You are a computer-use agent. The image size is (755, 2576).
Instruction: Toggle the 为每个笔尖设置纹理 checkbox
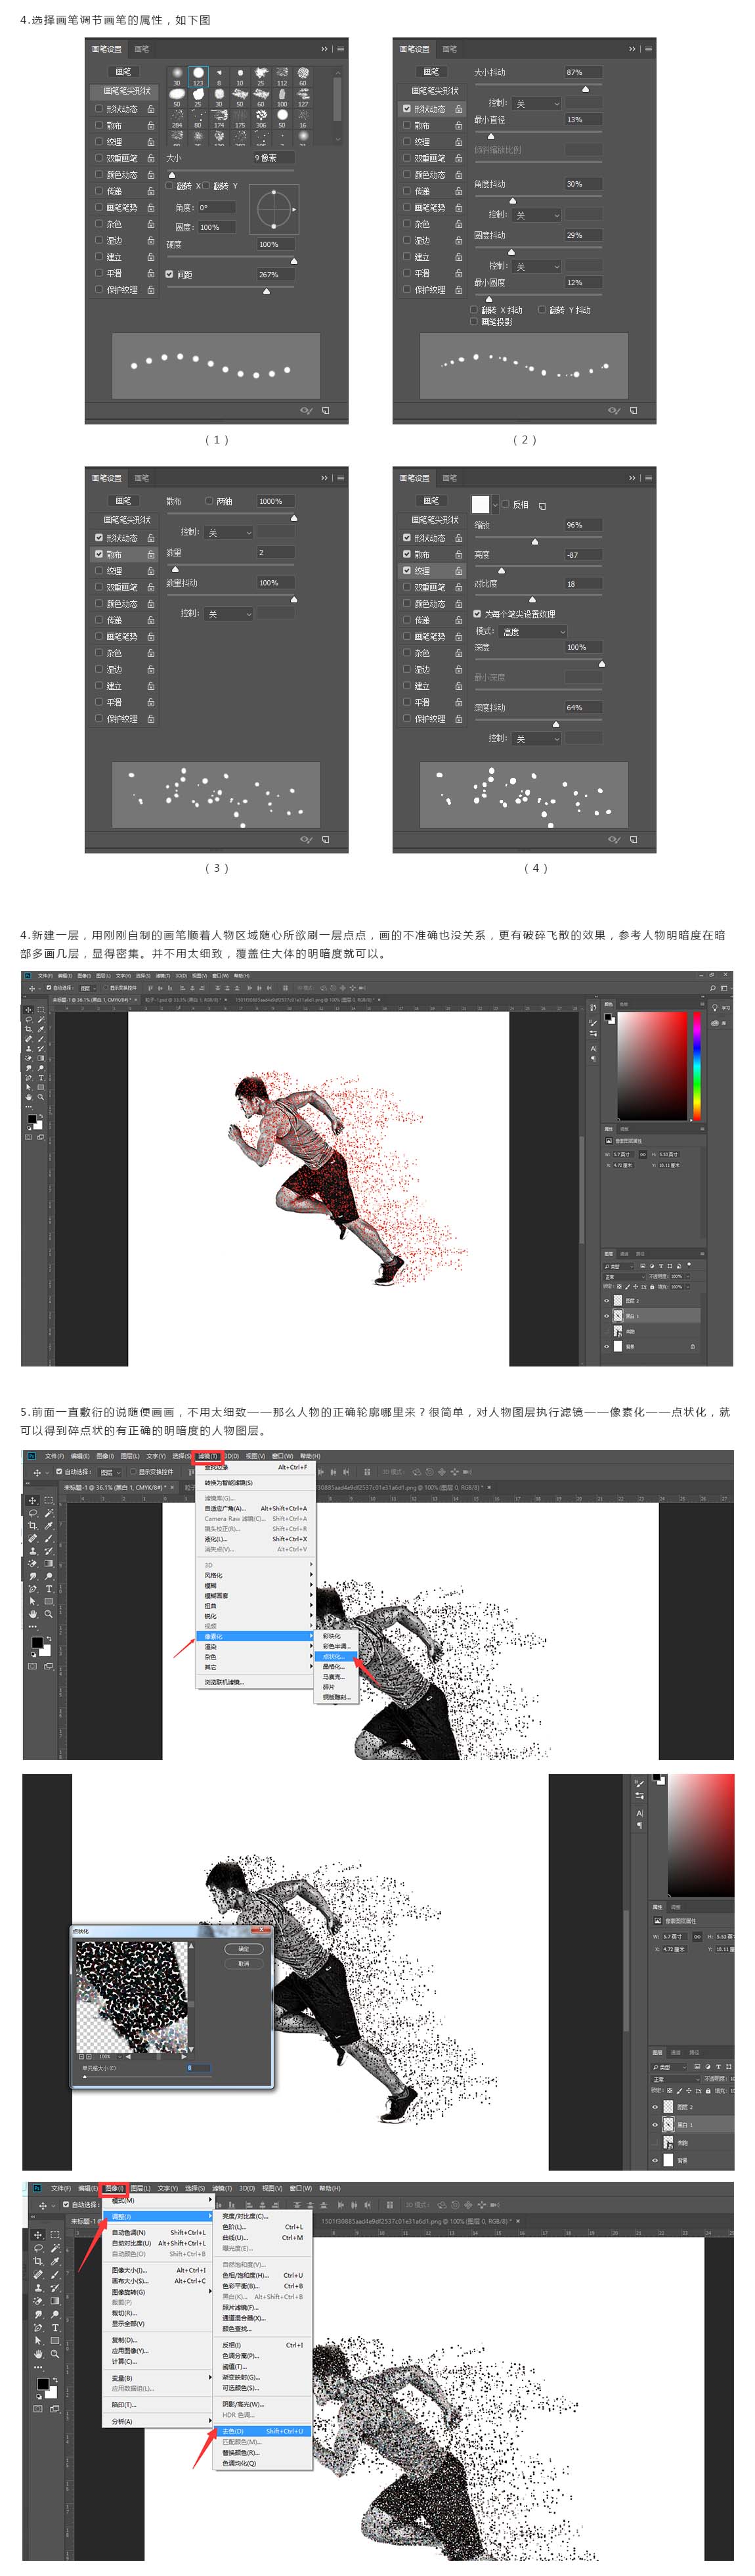pos(477,614)
